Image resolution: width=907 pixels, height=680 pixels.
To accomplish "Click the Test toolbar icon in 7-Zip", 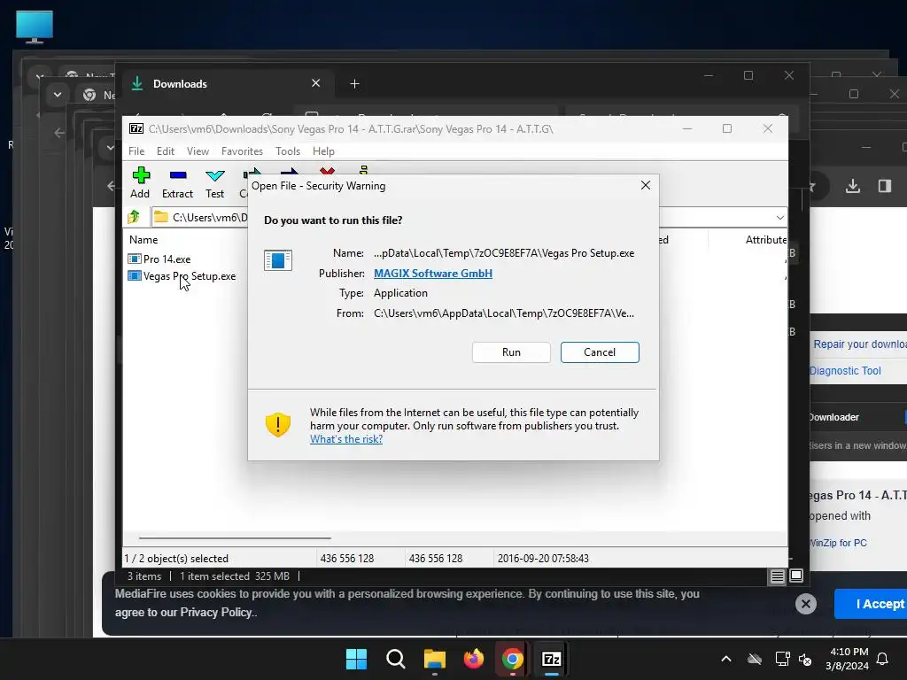I will pos(214,182).
